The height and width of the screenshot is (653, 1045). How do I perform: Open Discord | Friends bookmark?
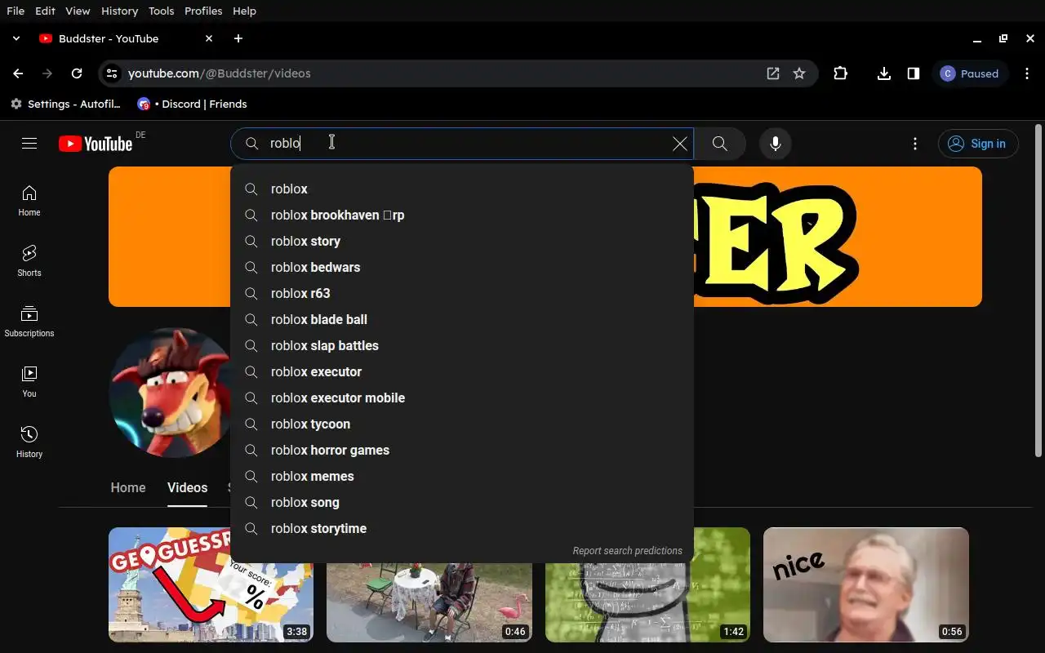pos(193,104)
